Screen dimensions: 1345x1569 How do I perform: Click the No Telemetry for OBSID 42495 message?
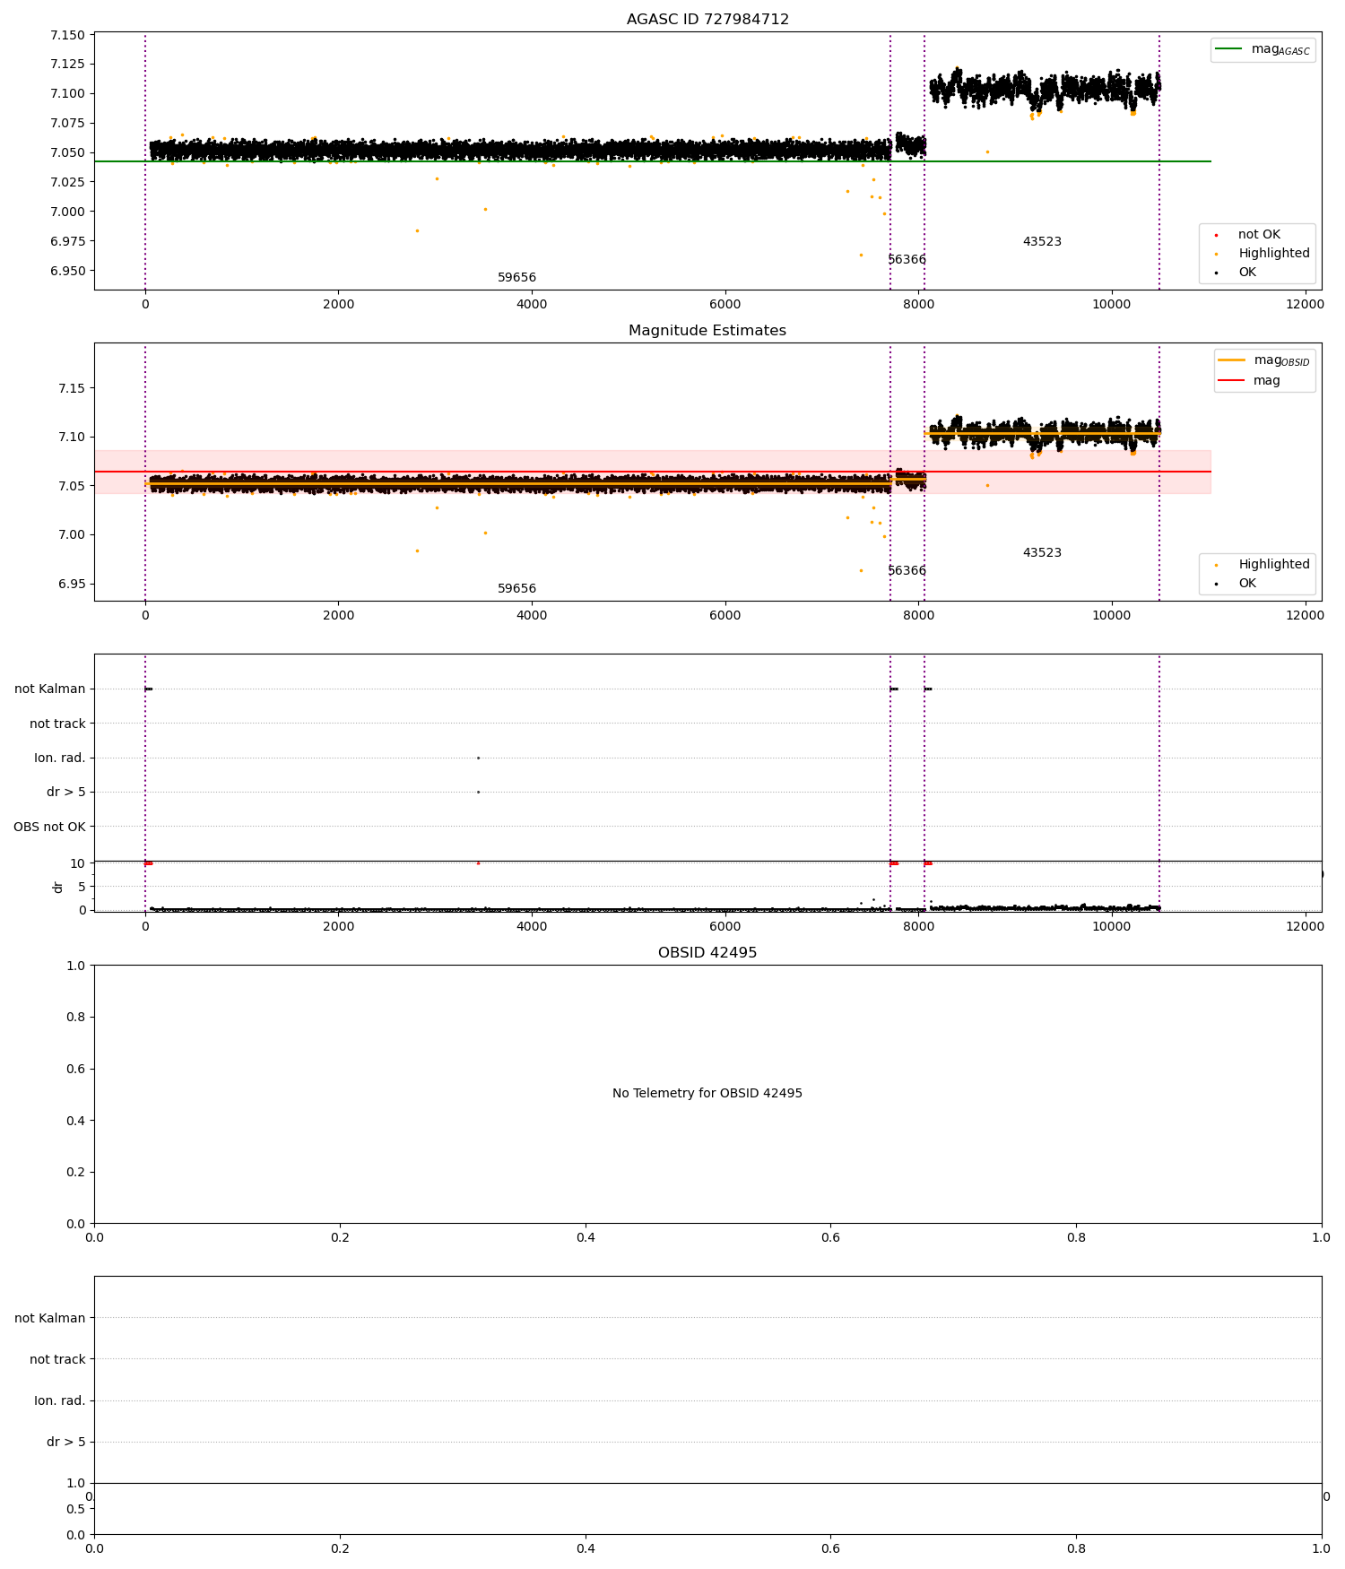pyautogui.click(x=707, y=1094)
